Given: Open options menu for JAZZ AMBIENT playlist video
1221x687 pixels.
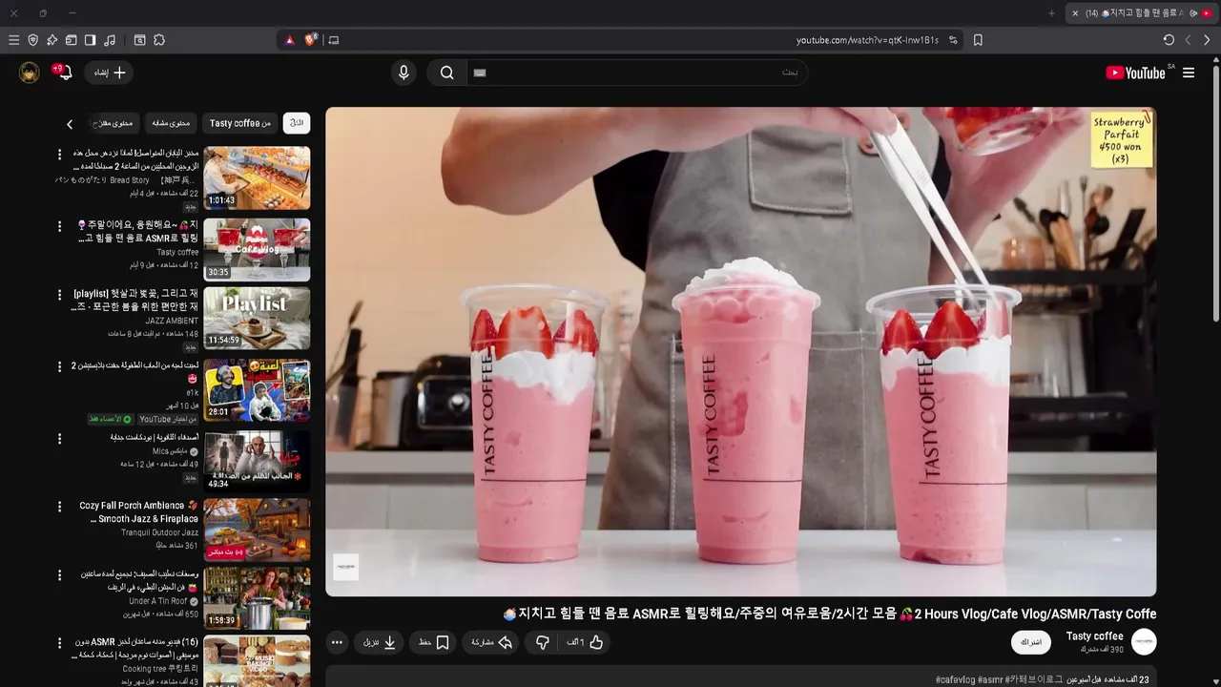Looking at the screenshot, I should tap(59, 296).
